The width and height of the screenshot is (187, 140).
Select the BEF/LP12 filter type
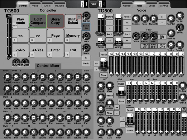click(x=162, y=46)
